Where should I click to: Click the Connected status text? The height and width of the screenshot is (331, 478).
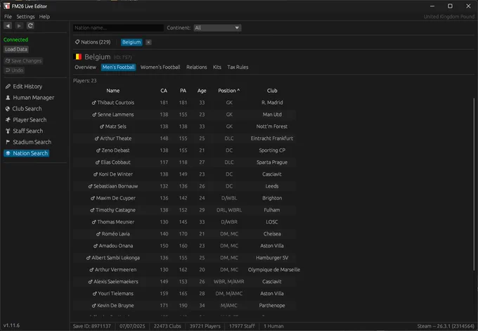(x=15, y=39)
